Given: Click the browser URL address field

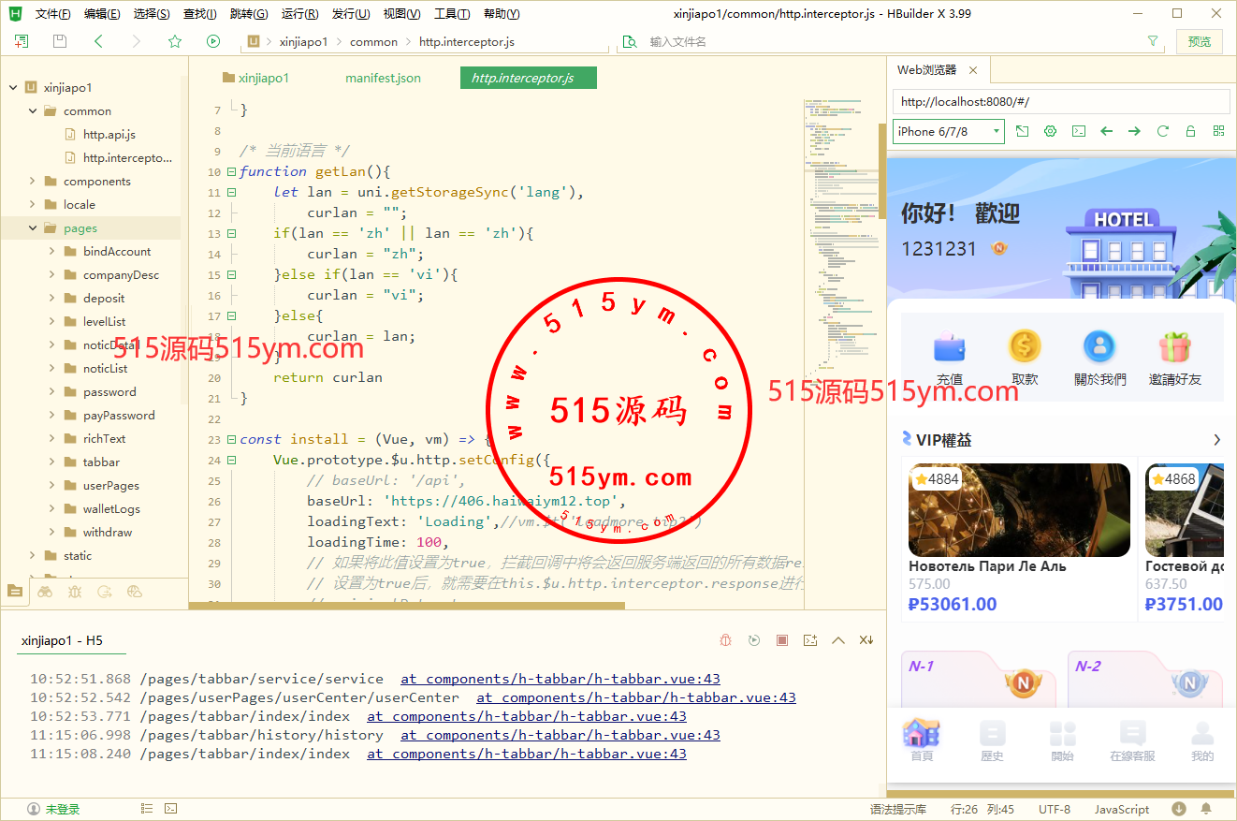Looking at the screenshot, I should 1061,102.
